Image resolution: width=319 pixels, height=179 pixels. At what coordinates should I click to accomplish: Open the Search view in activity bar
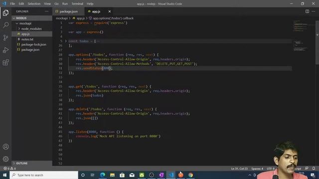(x=5, y=25)
